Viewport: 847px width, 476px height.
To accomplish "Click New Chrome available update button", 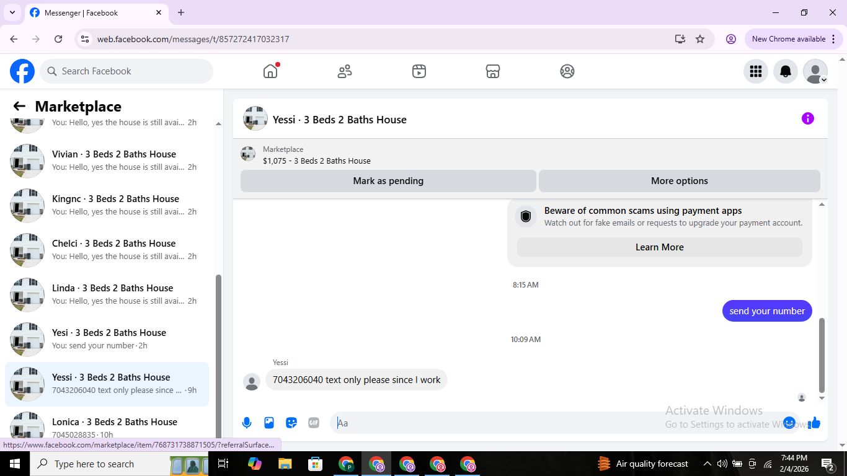I will click(x=794, y=39).
